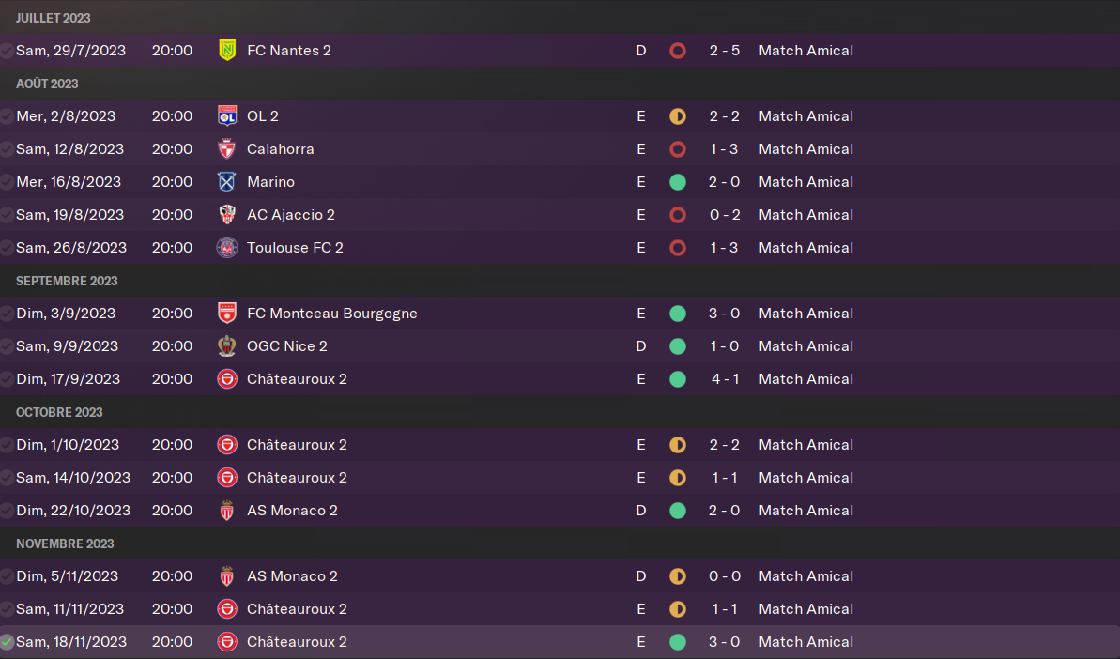Open the OGC Nice 2 club crest
1120x659 pixels.
click(x=226, y=346)
